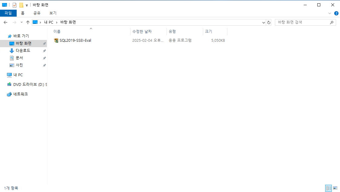Click the pin icon next to 다운로드
This screenshot has width=340, height=192.
pyautogui.click(x=44, y=51)
